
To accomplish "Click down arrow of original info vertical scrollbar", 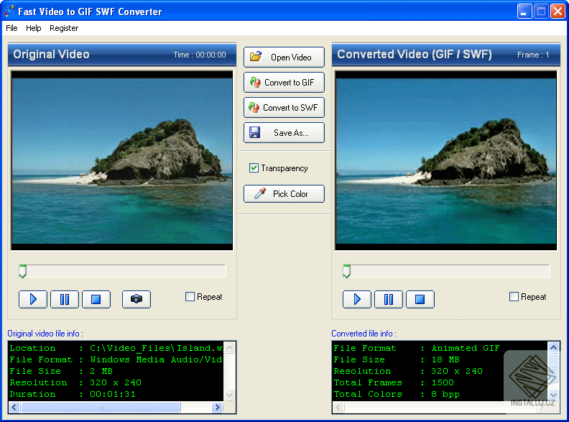I will click(x=230, y=395).
